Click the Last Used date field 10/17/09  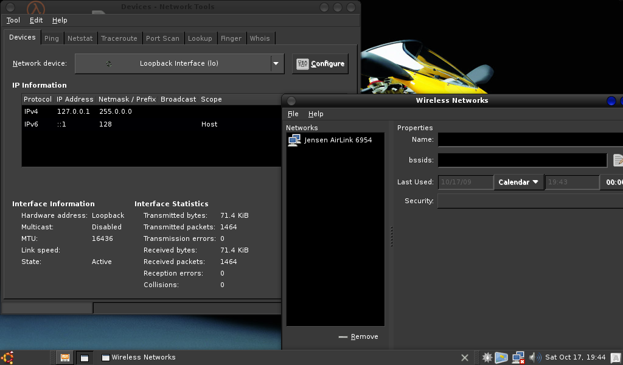coord(465,182)
